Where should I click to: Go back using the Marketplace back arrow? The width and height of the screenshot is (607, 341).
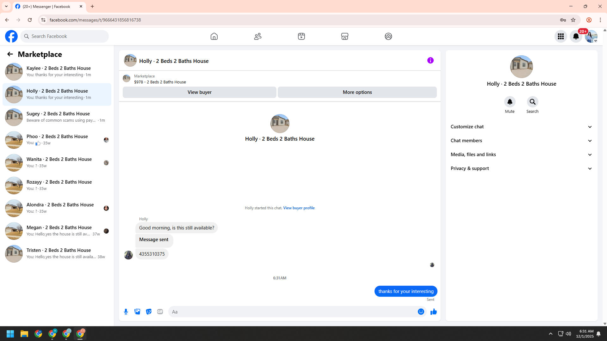(10, 54)
